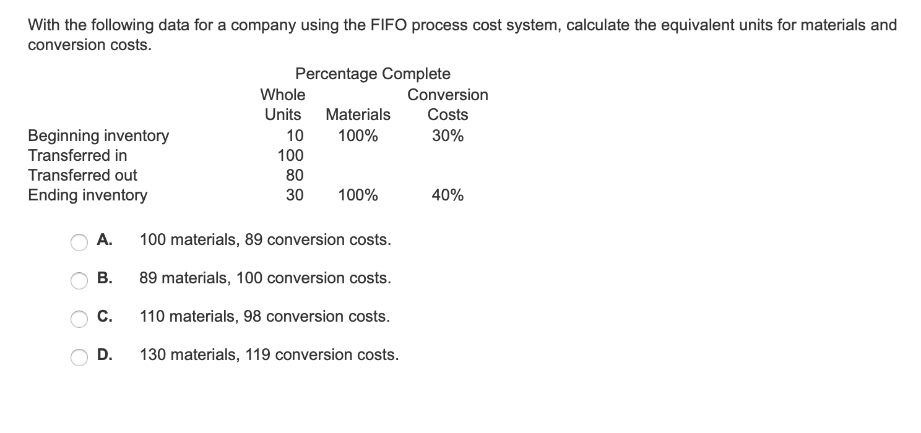Viewport: 921px width, 433px height.
Task: Click the 'Percentage Complete' table header
Action: click(372, 74)
